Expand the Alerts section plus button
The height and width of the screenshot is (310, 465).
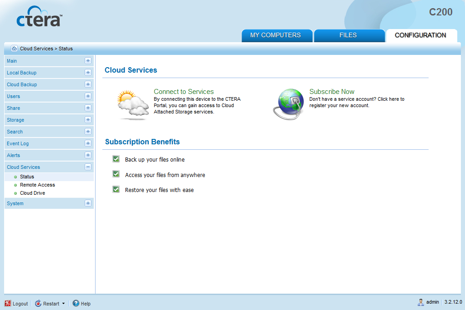coord(88,155)
